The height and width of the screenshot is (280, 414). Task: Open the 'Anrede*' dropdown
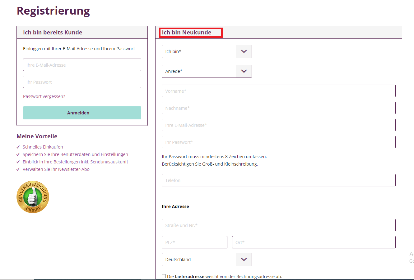pos(207,71)
